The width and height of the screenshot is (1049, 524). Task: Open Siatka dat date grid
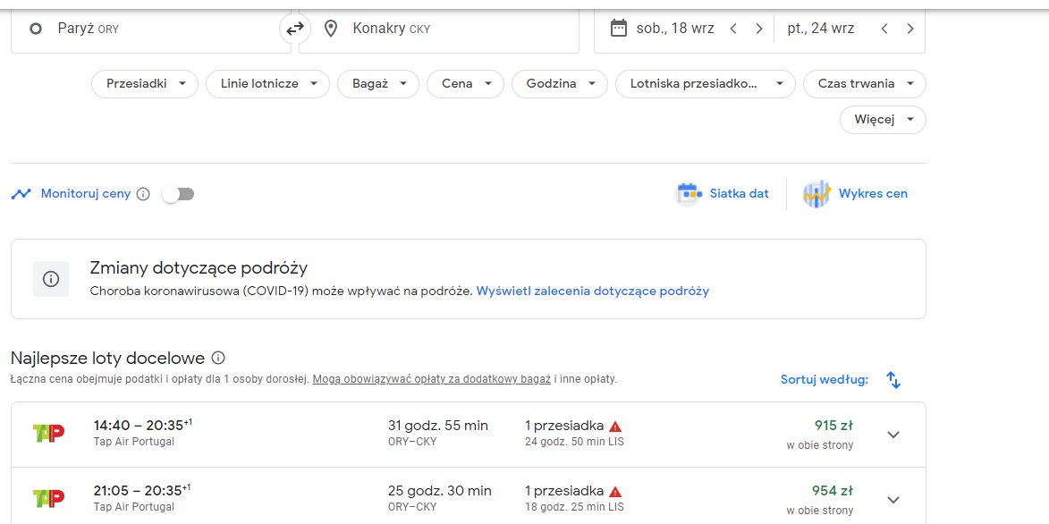click(722, 194)
